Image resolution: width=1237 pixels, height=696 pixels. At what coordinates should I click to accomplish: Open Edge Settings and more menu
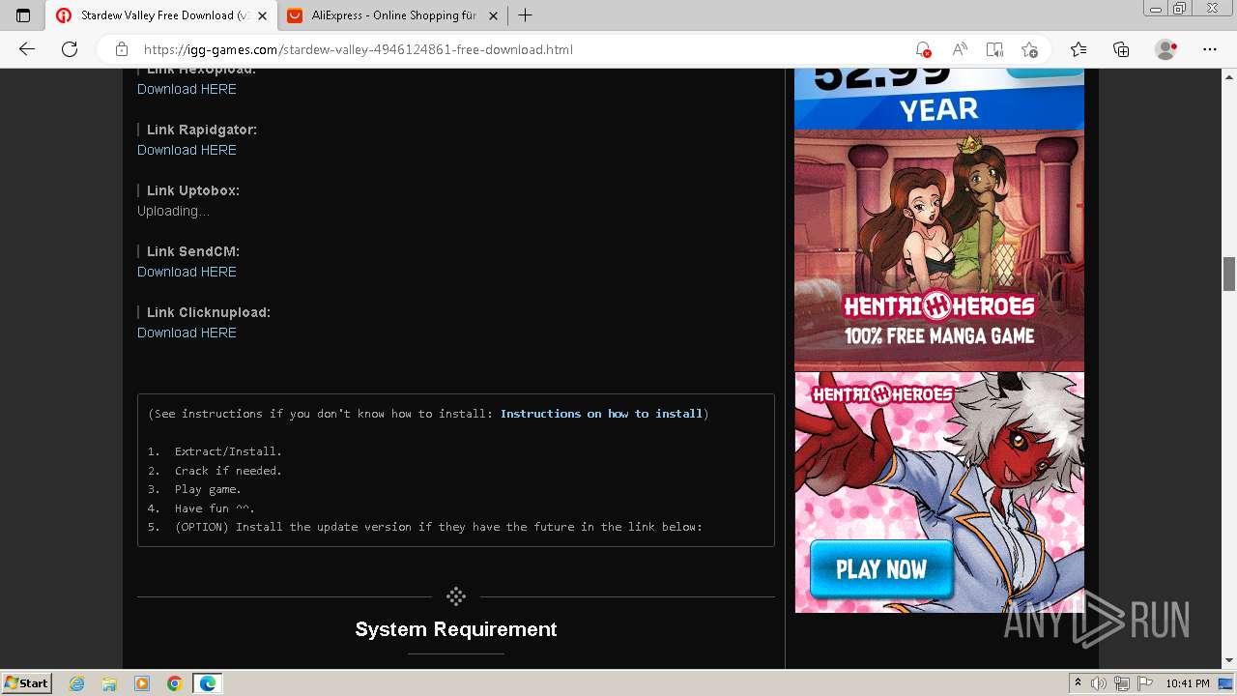[1210, 49]
